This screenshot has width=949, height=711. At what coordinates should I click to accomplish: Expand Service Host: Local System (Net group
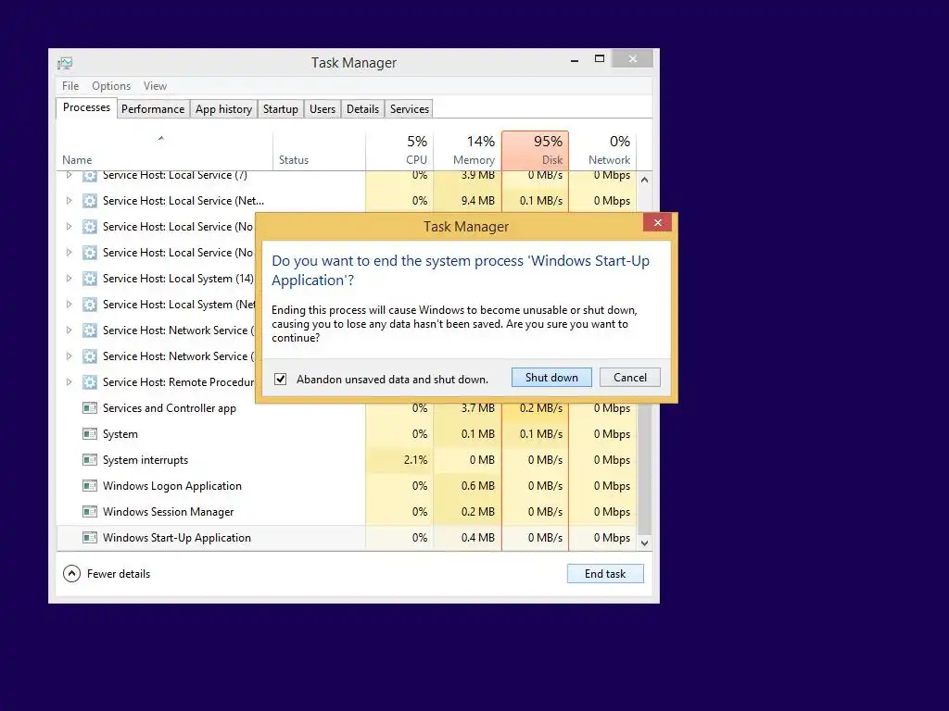[69, 305]
